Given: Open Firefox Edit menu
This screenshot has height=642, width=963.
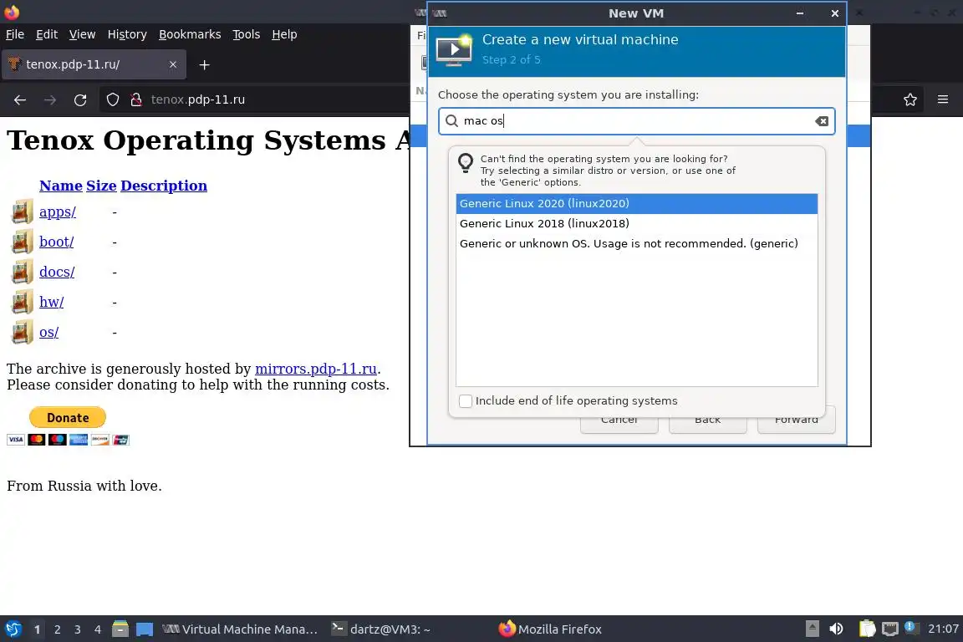Looking at the screenshot, I should point(47,34).
